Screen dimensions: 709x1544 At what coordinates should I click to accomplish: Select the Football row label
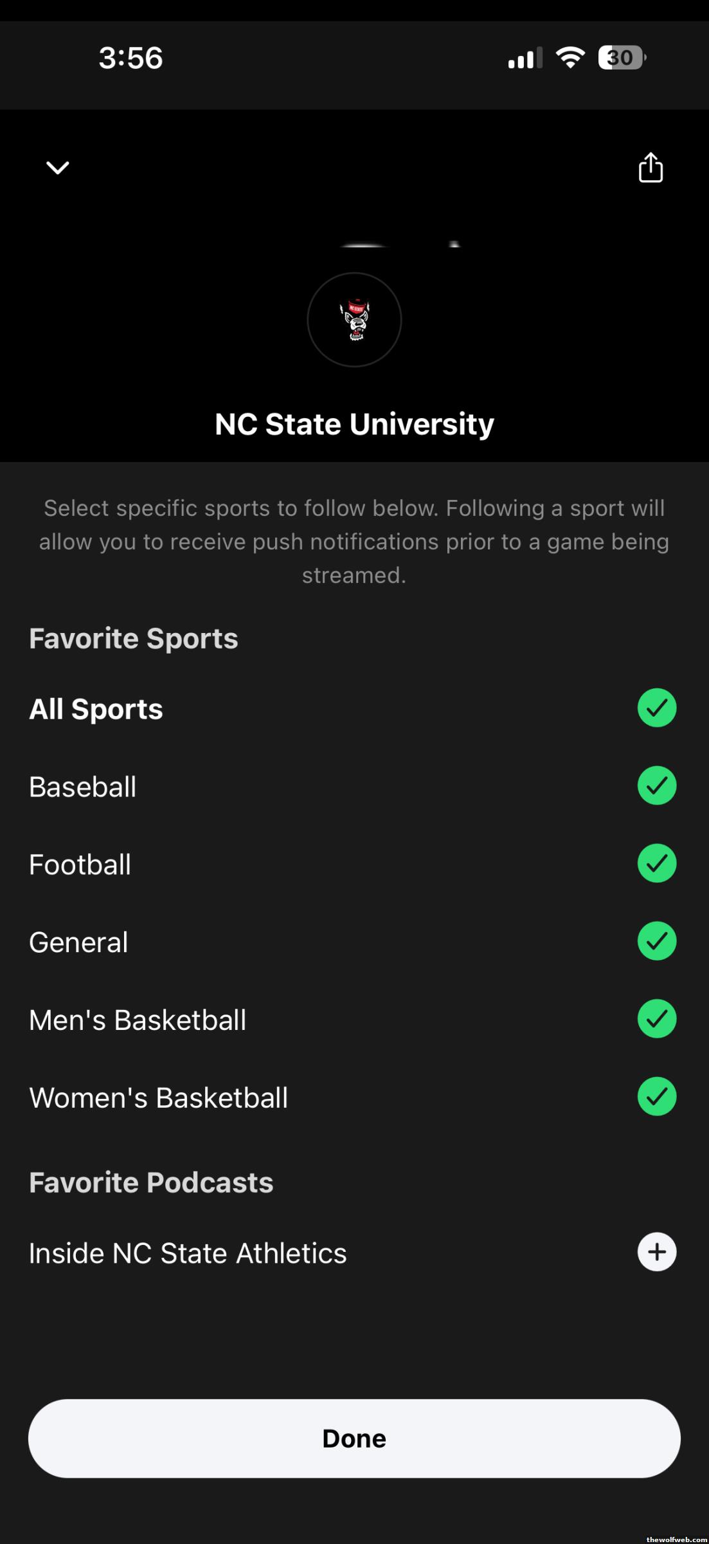pyautogui.click(x=80, y=865)
